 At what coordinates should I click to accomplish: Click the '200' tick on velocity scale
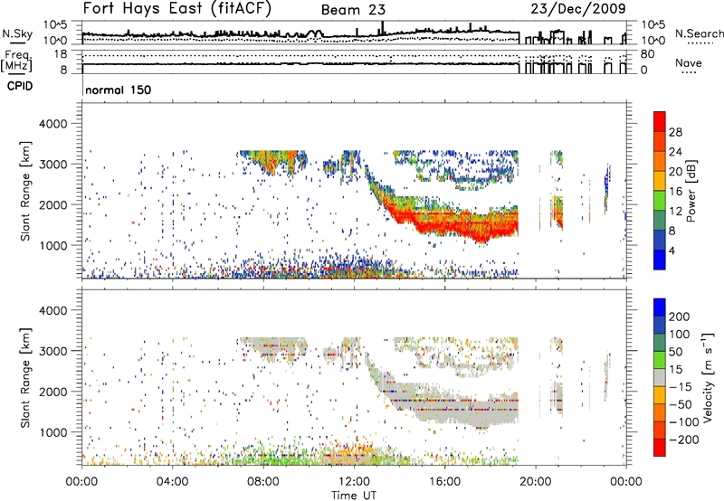coord(680,317)
